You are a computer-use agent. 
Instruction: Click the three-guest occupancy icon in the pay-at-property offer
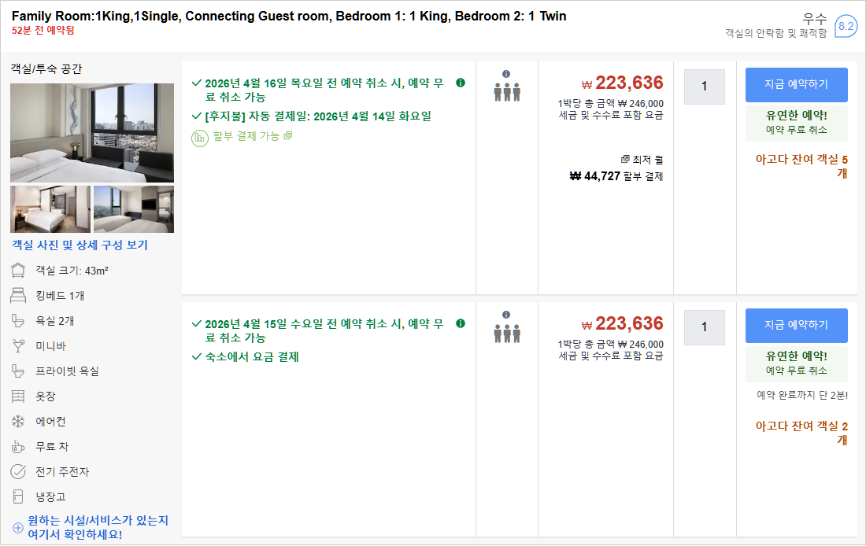click(x=507, y=333)
